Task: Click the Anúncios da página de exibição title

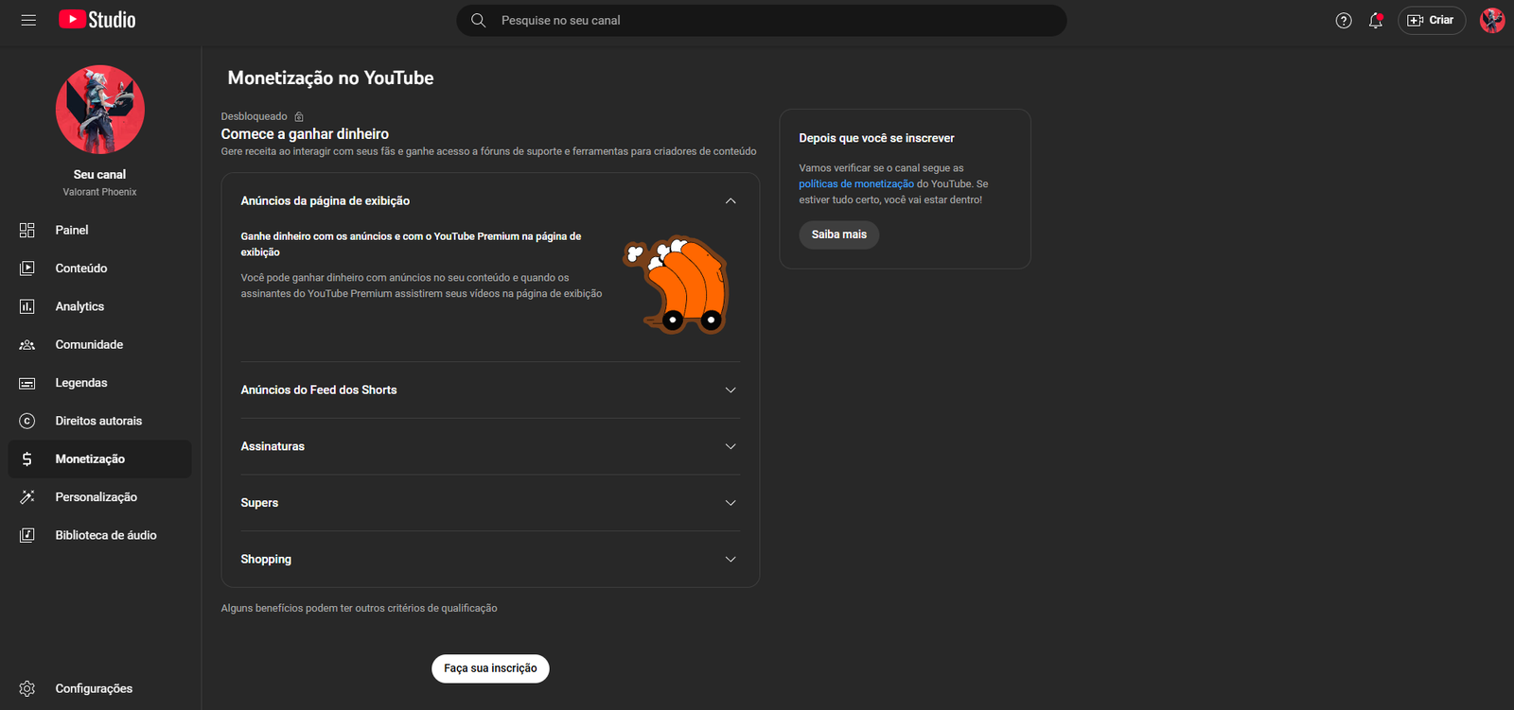Action: (326, 200)
